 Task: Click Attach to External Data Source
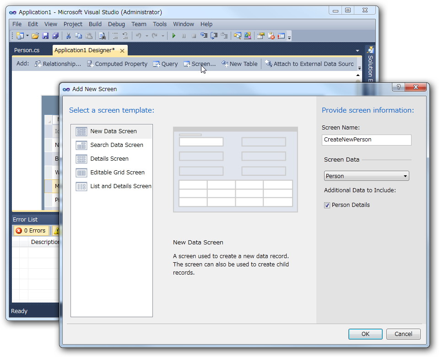(x=309, y=64)
